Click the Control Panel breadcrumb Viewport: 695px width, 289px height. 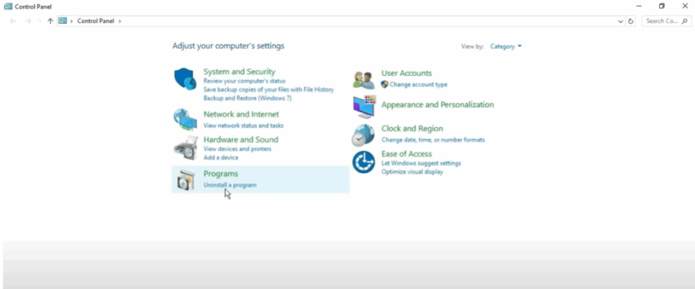coord(95,21)
